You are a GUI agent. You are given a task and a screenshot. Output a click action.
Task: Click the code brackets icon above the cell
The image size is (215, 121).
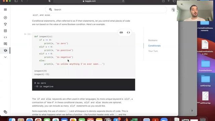[x=128, y=33]
